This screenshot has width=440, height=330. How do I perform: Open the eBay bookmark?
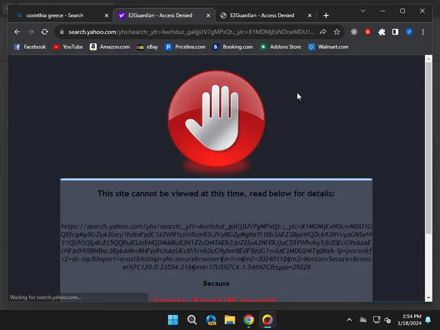[x=147, y=47]
